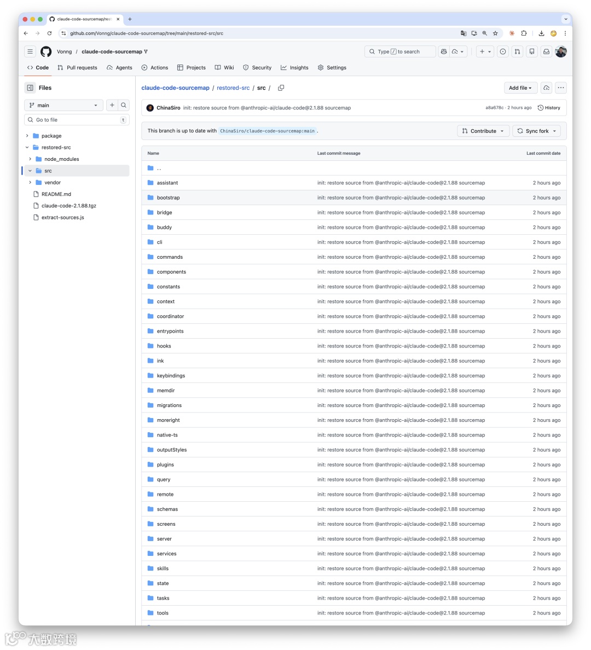Click restored-src breadcrumb link
The width and height of the screenshot is (591, 650).
click(233, 88)
